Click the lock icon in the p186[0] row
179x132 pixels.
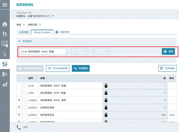(x=106, y=100)
